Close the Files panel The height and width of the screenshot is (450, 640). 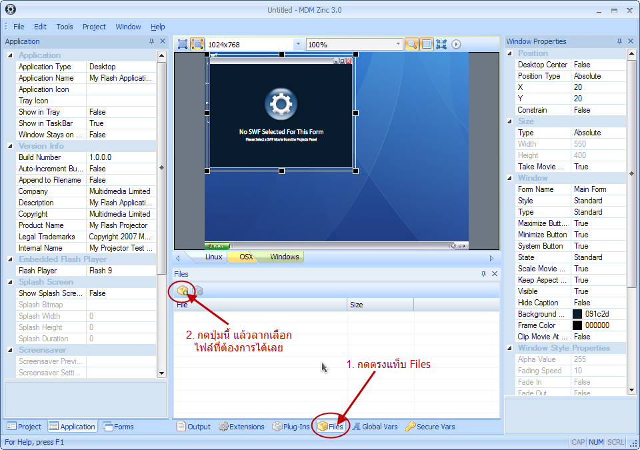(x=495, y=274)
